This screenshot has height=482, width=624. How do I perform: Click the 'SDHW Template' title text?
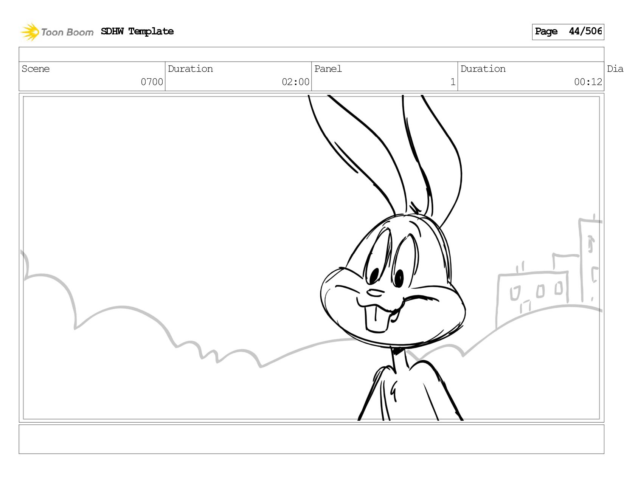[x=137, y=31]
